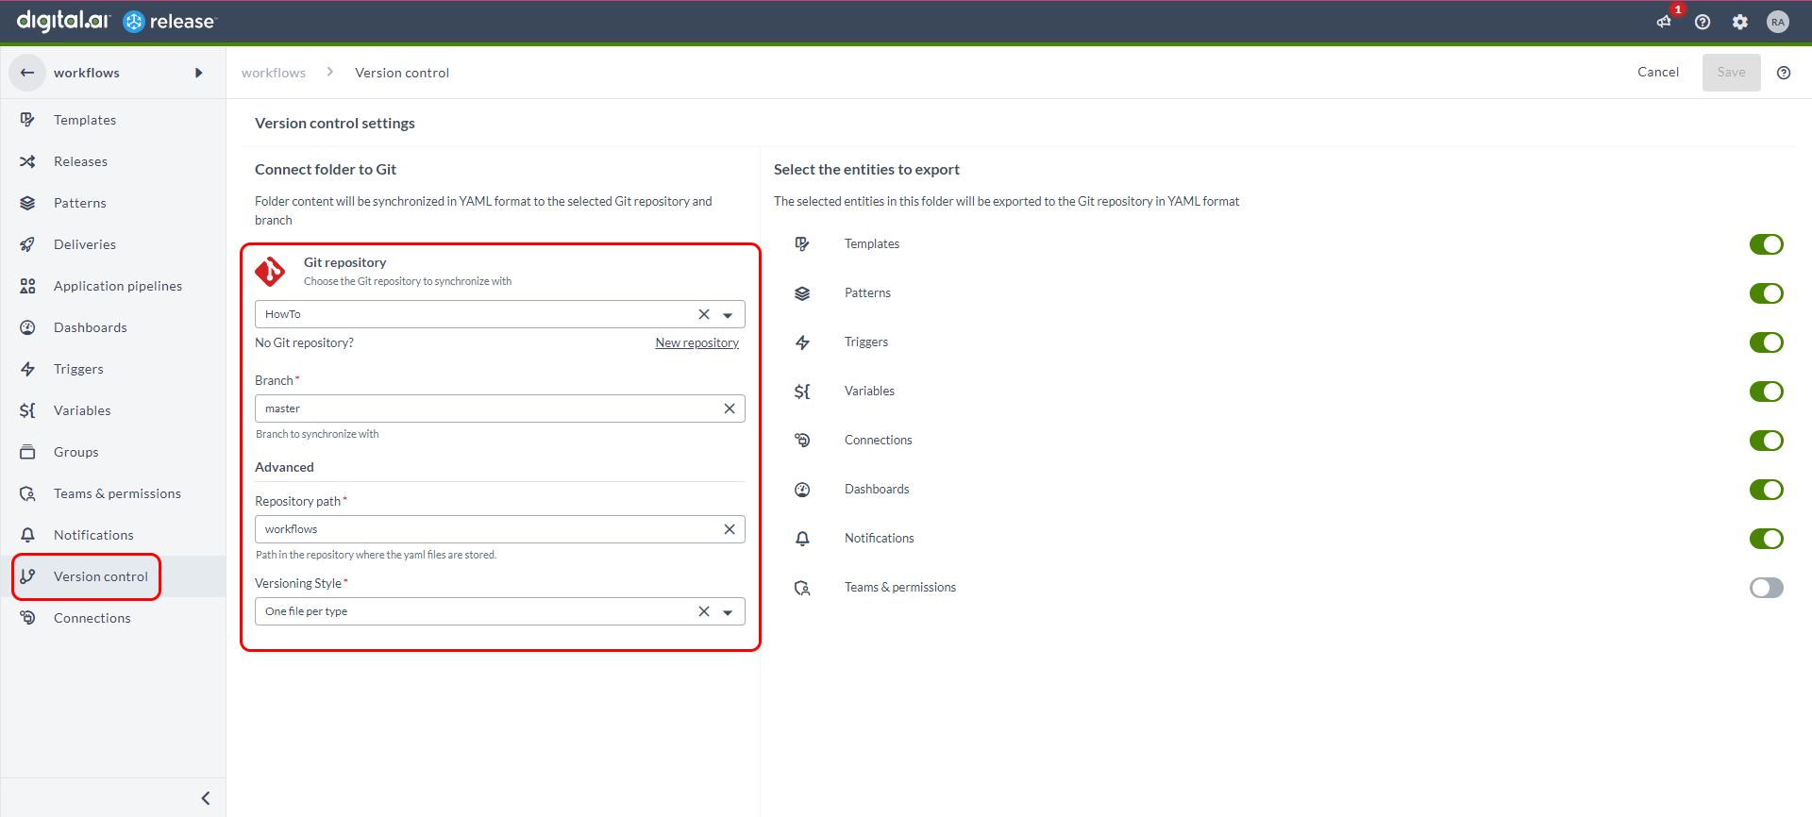The height and width of the screenshot is (817, 1812).
Task: Click the Patterns entity icon in export list
Action: point(802,293)
